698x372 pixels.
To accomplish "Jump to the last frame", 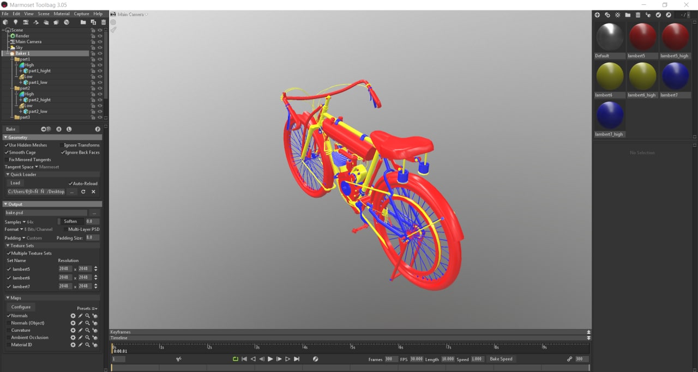I will (297, 359).
